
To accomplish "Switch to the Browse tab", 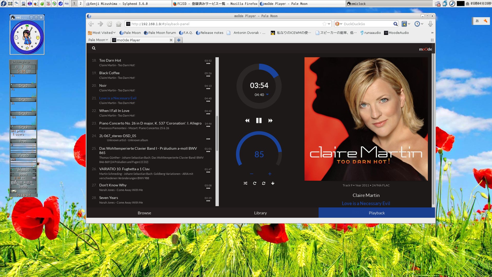I will (144, 213).
